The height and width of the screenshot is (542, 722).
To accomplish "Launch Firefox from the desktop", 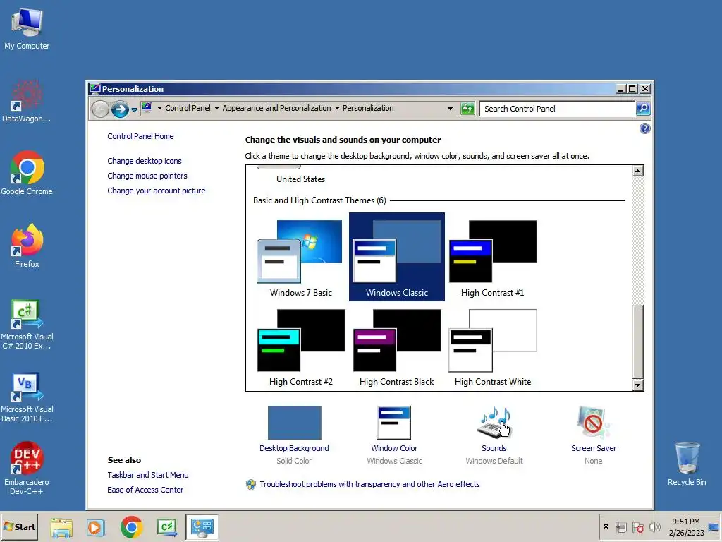I will 27,246.
